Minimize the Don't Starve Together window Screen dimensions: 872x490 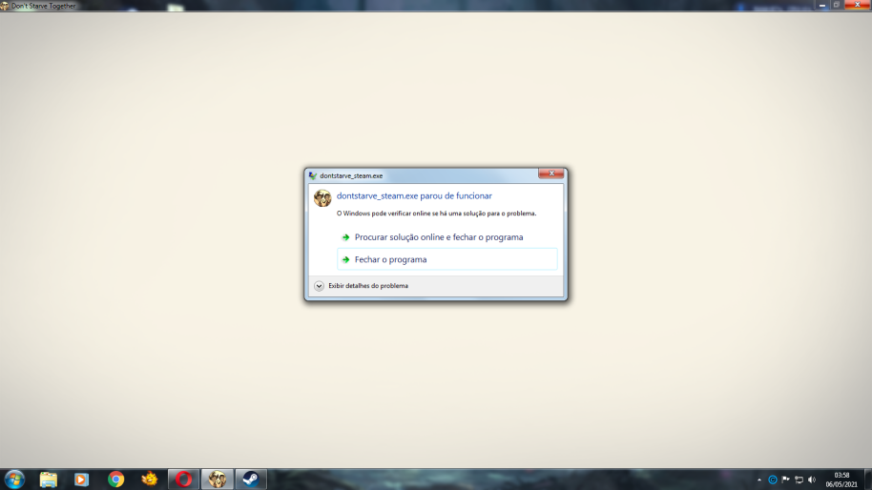822,5
